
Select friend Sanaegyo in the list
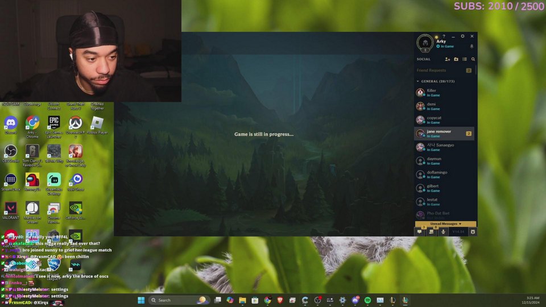[x=444, y=147]
